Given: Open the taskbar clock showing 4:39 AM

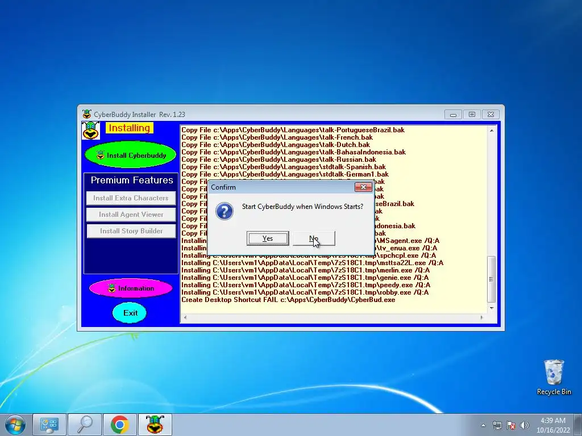Looking at the screenshot, I should click(x=552, y=425).
